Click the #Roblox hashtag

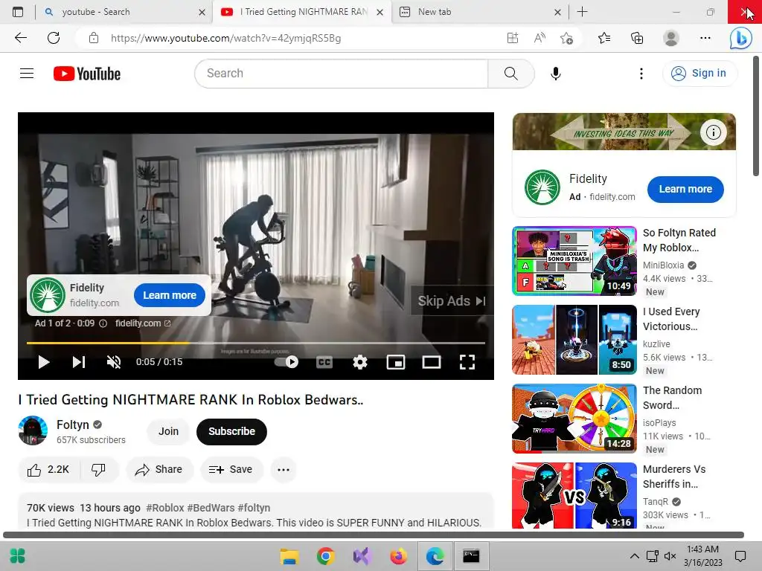point(164,507)
